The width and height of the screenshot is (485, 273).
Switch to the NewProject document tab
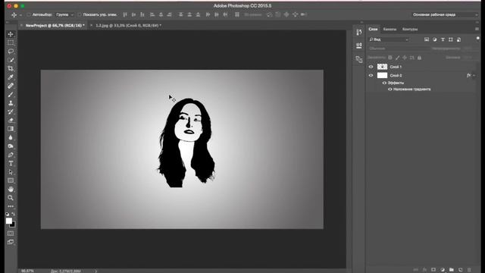[55, 25]
